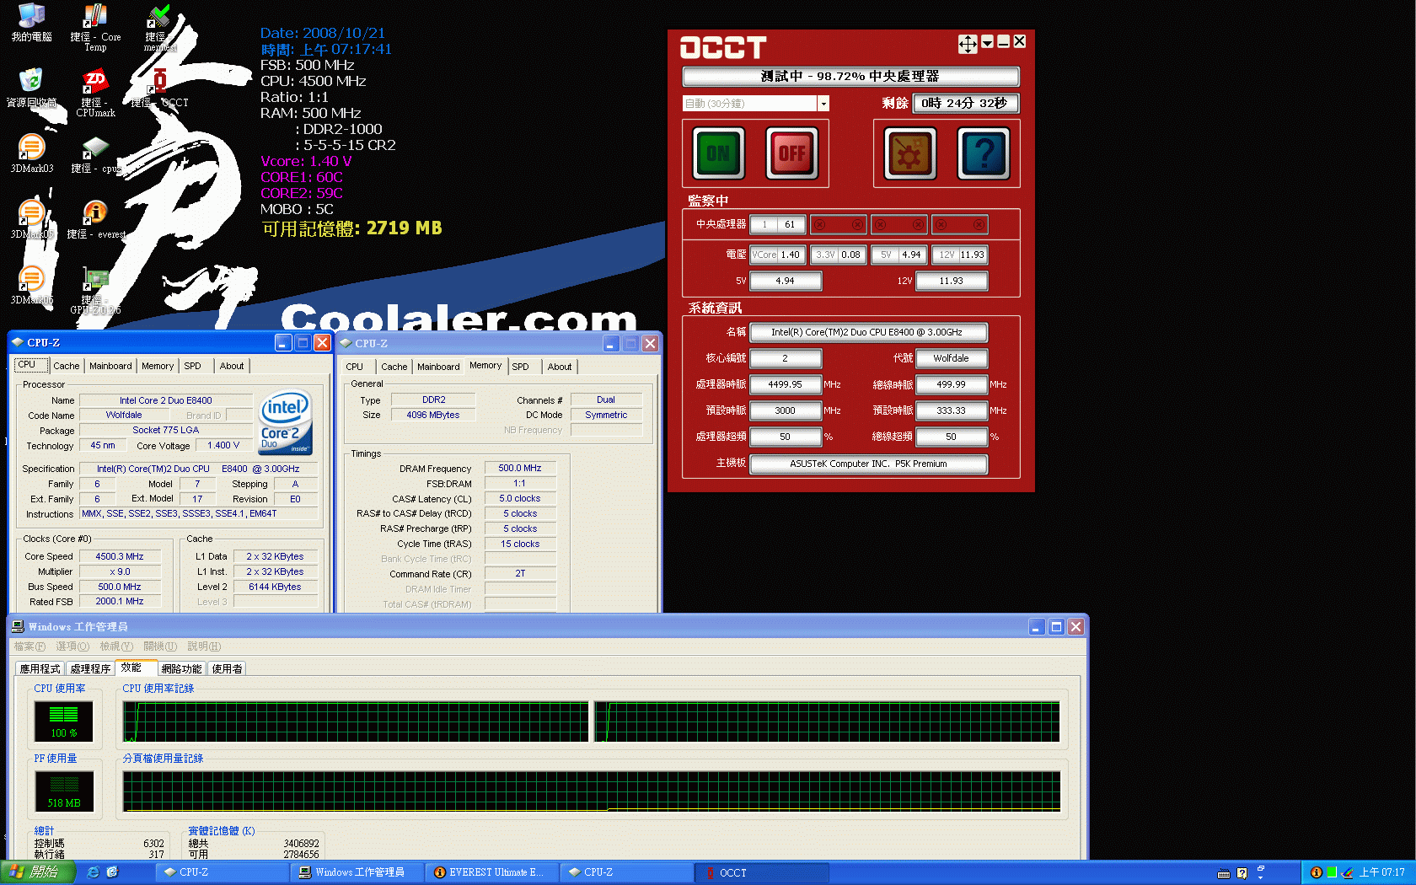Image resolution: width=1416 pixels, height=885 pixels.
Task: Click the OCCT settings gear button
Action: point(909,153)
